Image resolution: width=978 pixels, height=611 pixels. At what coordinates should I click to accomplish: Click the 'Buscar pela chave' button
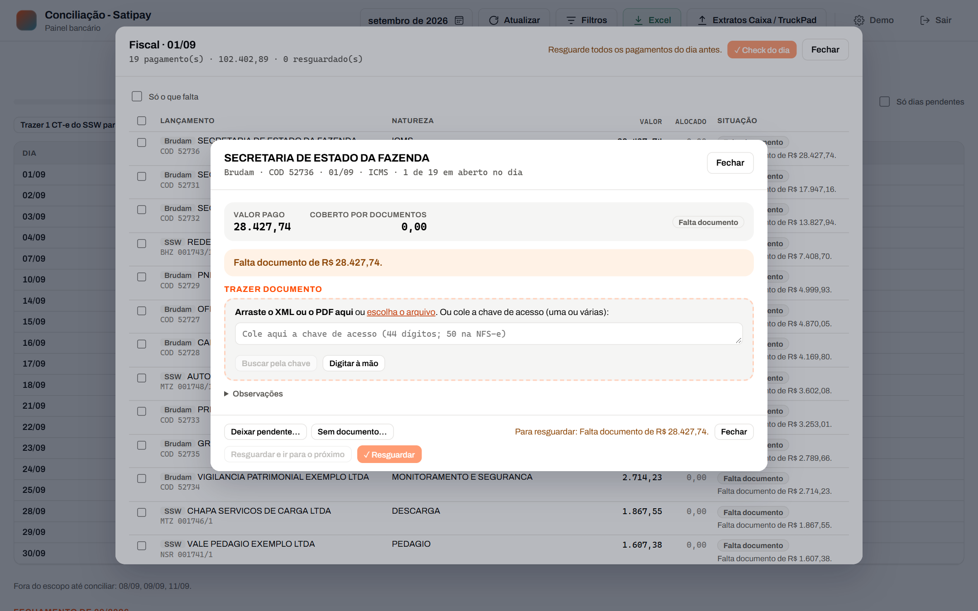point(276,363)
